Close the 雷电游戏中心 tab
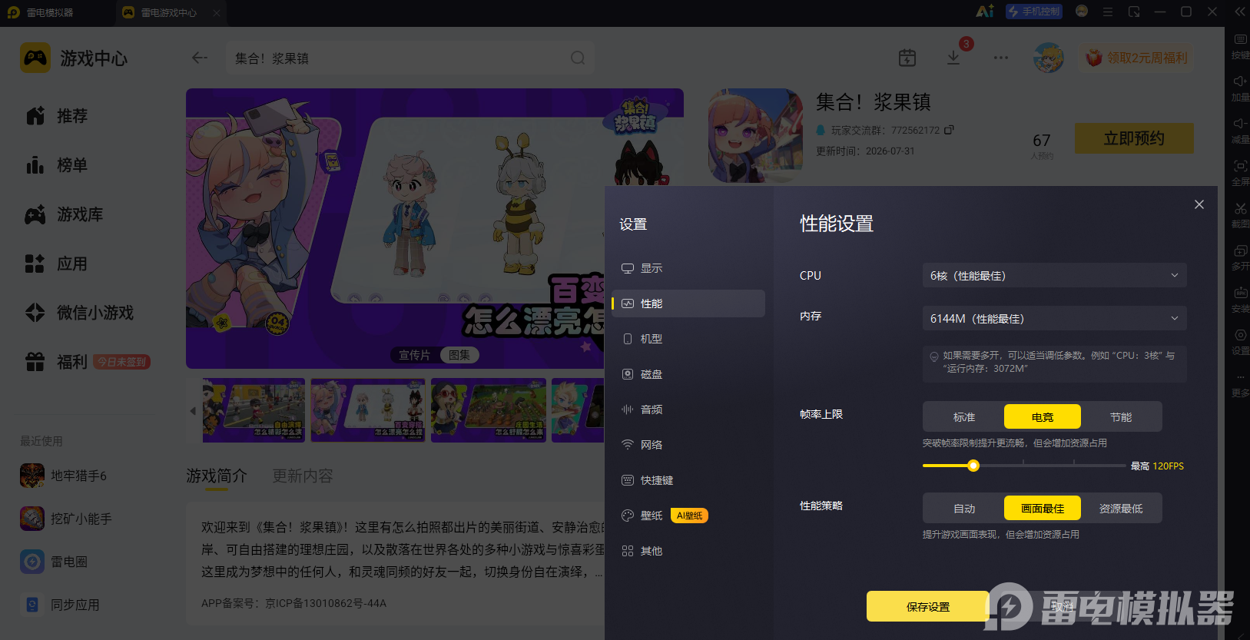The width and height of the screenshot is (1250, 640). click(217, 12)
